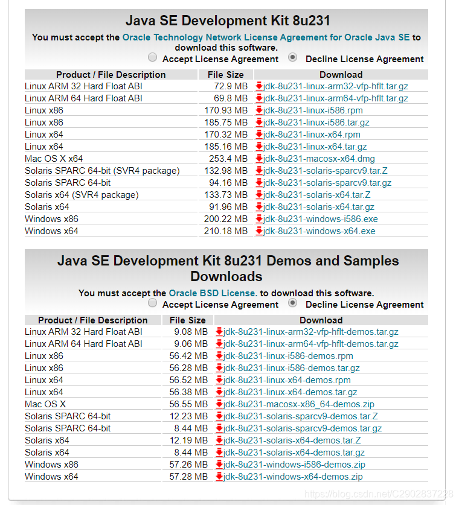This screenshot has width=459, height=505.
Task: Select Accept License Agreement for JDK 8u231
Action: [152, 58]
